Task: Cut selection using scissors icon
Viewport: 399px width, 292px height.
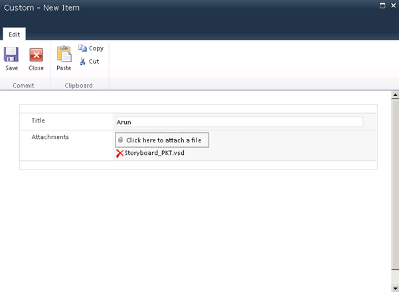Action: click(x=89, y=62)
